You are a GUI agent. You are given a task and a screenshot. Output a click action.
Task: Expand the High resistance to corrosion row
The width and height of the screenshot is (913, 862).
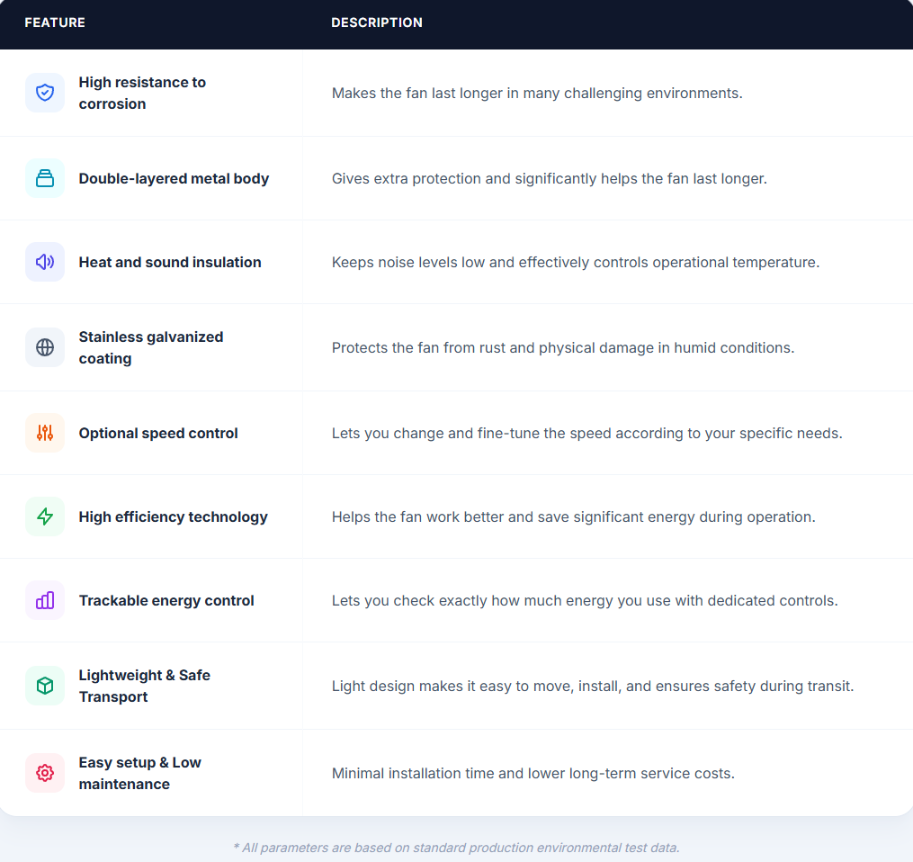(x=142, y=93)
